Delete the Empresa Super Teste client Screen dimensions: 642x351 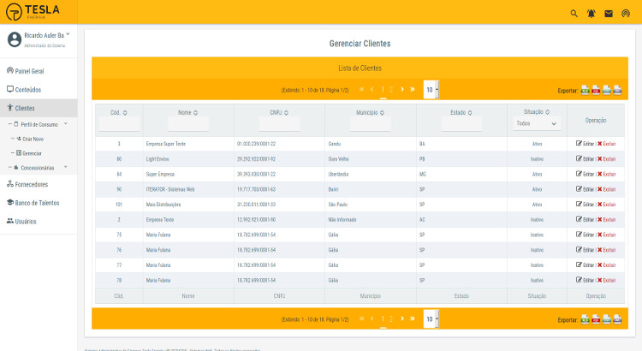tap(606, 144)
